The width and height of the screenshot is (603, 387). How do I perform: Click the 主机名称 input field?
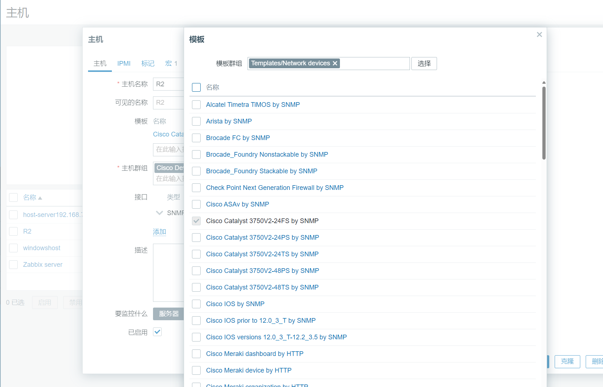pos(169,84)
